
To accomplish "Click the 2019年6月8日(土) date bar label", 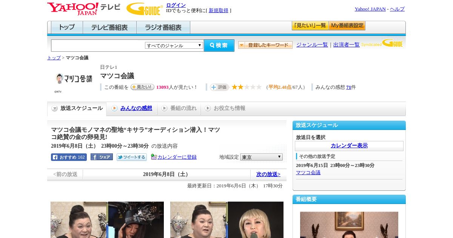I will [166, 175].
